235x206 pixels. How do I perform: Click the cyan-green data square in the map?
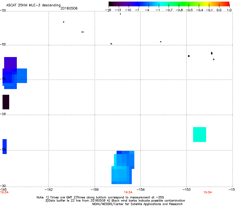pos(199,134)
